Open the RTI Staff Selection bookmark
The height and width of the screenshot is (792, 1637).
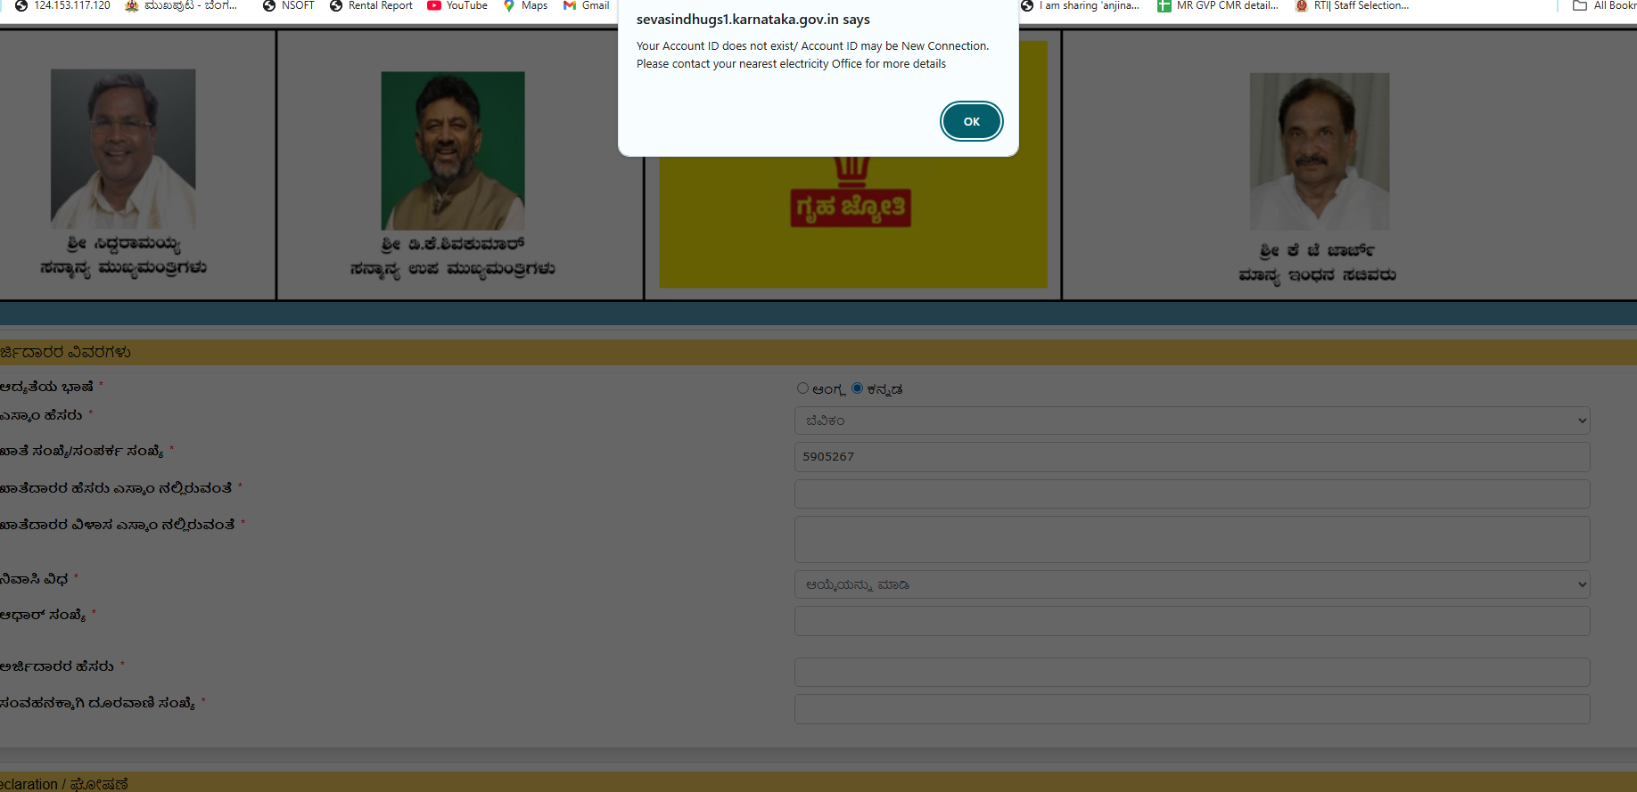coord(1352,5)
